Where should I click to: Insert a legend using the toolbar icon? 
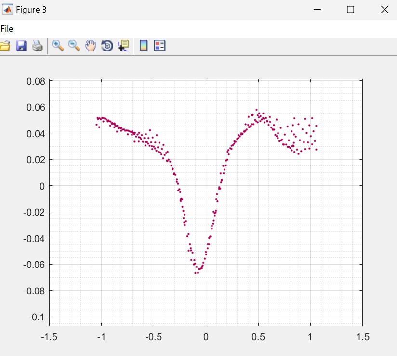tap(159, 46)
